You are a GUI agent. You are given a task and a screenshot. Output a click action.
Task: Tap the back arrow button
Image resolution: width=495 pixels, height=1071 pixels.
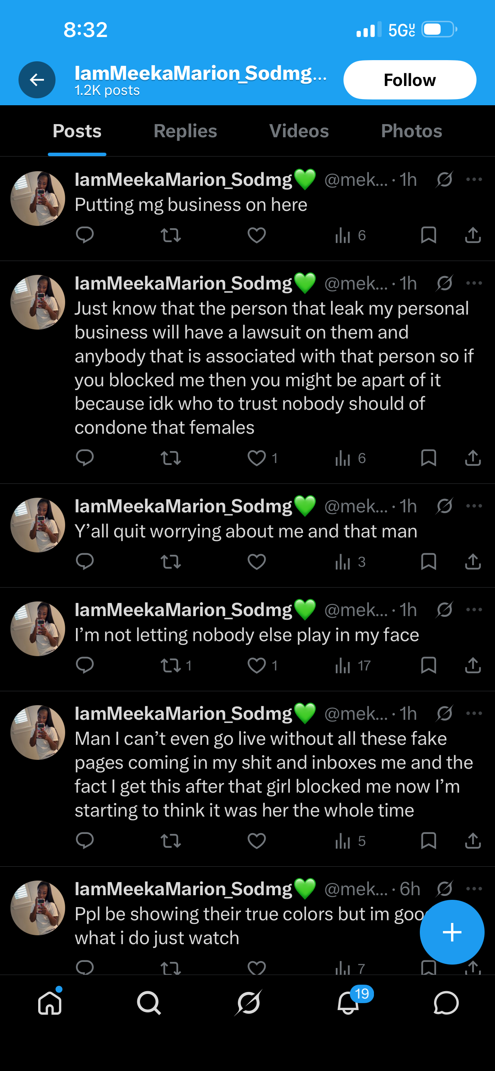pos(37,80)
